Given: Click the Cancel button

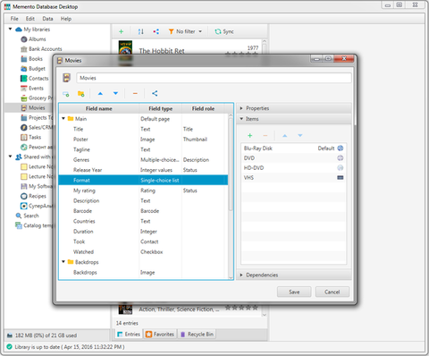Looking at the screenshot, I should [332, 292].
